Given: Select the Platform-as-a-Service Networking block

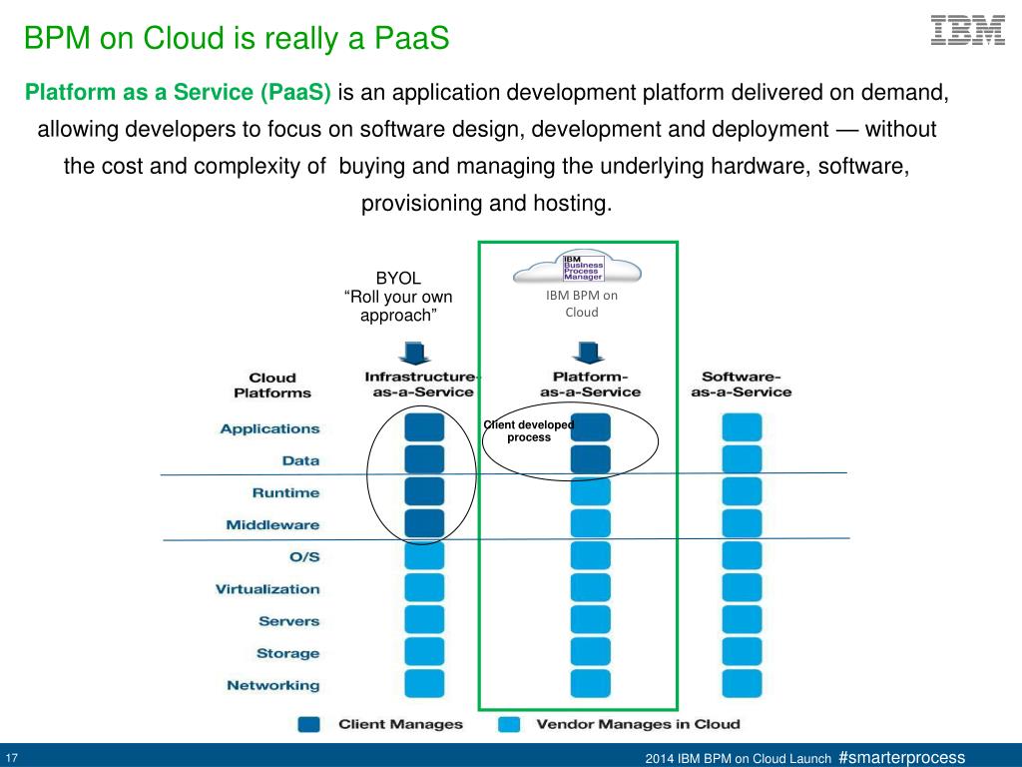Looking at the screenshot, I should coord(591,683).
